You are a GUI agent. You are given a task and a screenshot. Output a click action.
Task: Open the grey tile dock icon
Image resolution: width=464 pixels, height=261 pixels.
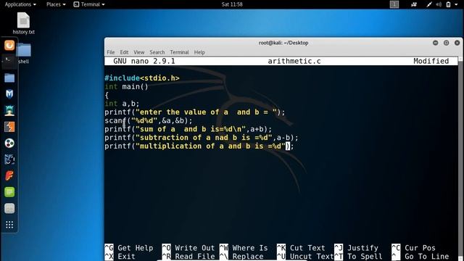pos(9,208)
